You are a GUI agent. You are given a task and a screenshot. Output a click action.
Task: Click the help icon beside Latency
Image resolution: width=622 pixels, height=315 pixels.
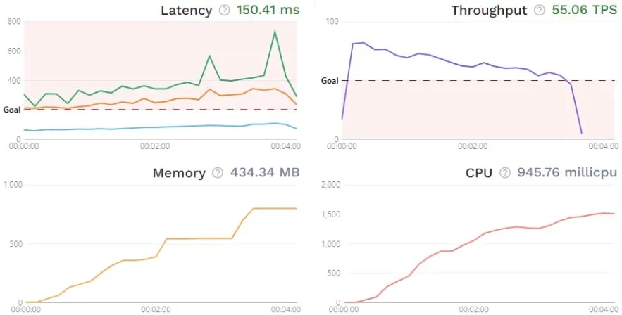tap(225, 11)
